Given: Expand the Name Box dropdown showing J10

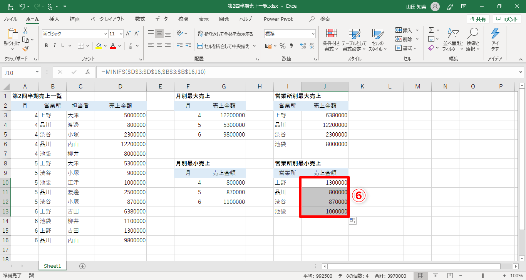Looking at the screenshot, I should pos(37,72).
